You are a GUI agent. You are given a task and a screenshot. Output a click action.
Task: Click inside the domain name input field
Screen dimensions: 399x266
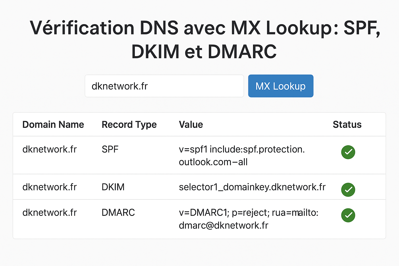point(164,86)
